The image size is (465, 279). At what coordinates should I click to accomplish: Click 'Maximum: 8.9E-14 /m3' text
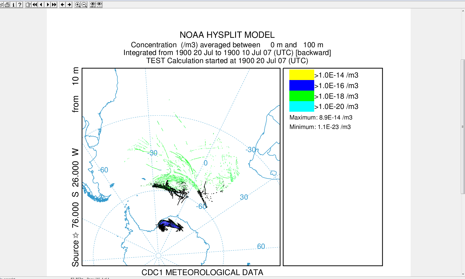point(321,117)
